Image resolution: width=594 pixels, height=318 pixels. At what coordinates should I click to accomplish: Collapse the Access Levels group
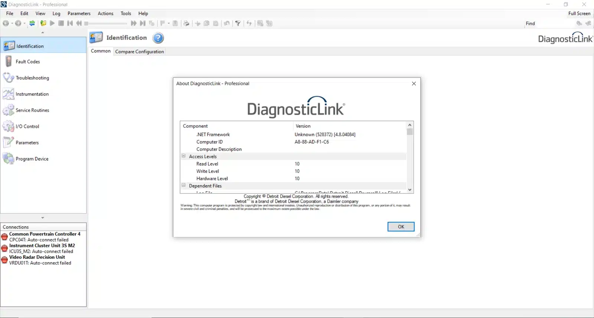pyautogui.click(x=183, y=156)
